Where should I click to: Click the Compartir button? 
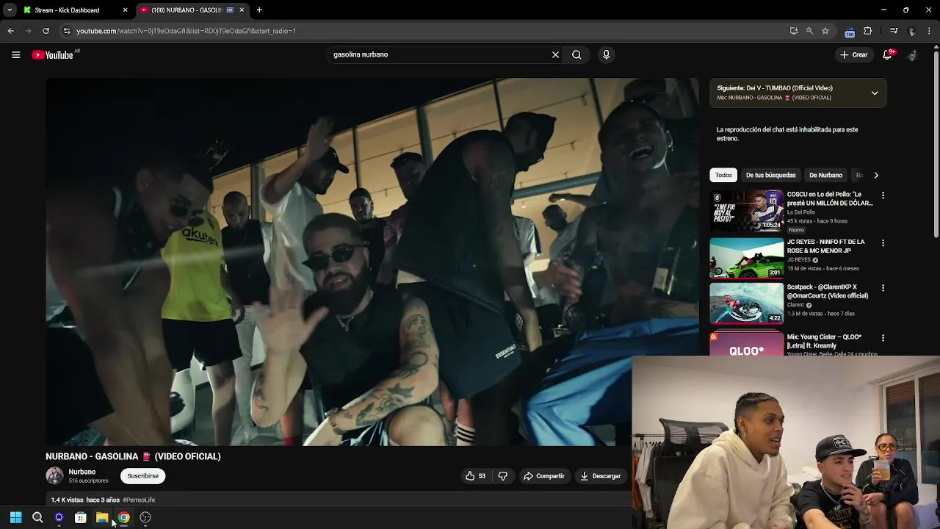click(x=544, y=476)
